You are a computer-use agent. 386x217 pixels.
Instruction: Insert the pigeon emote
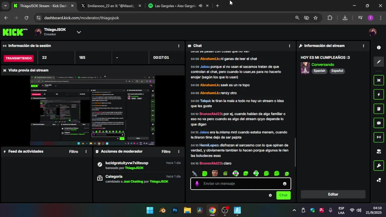[x=195, y=173]
